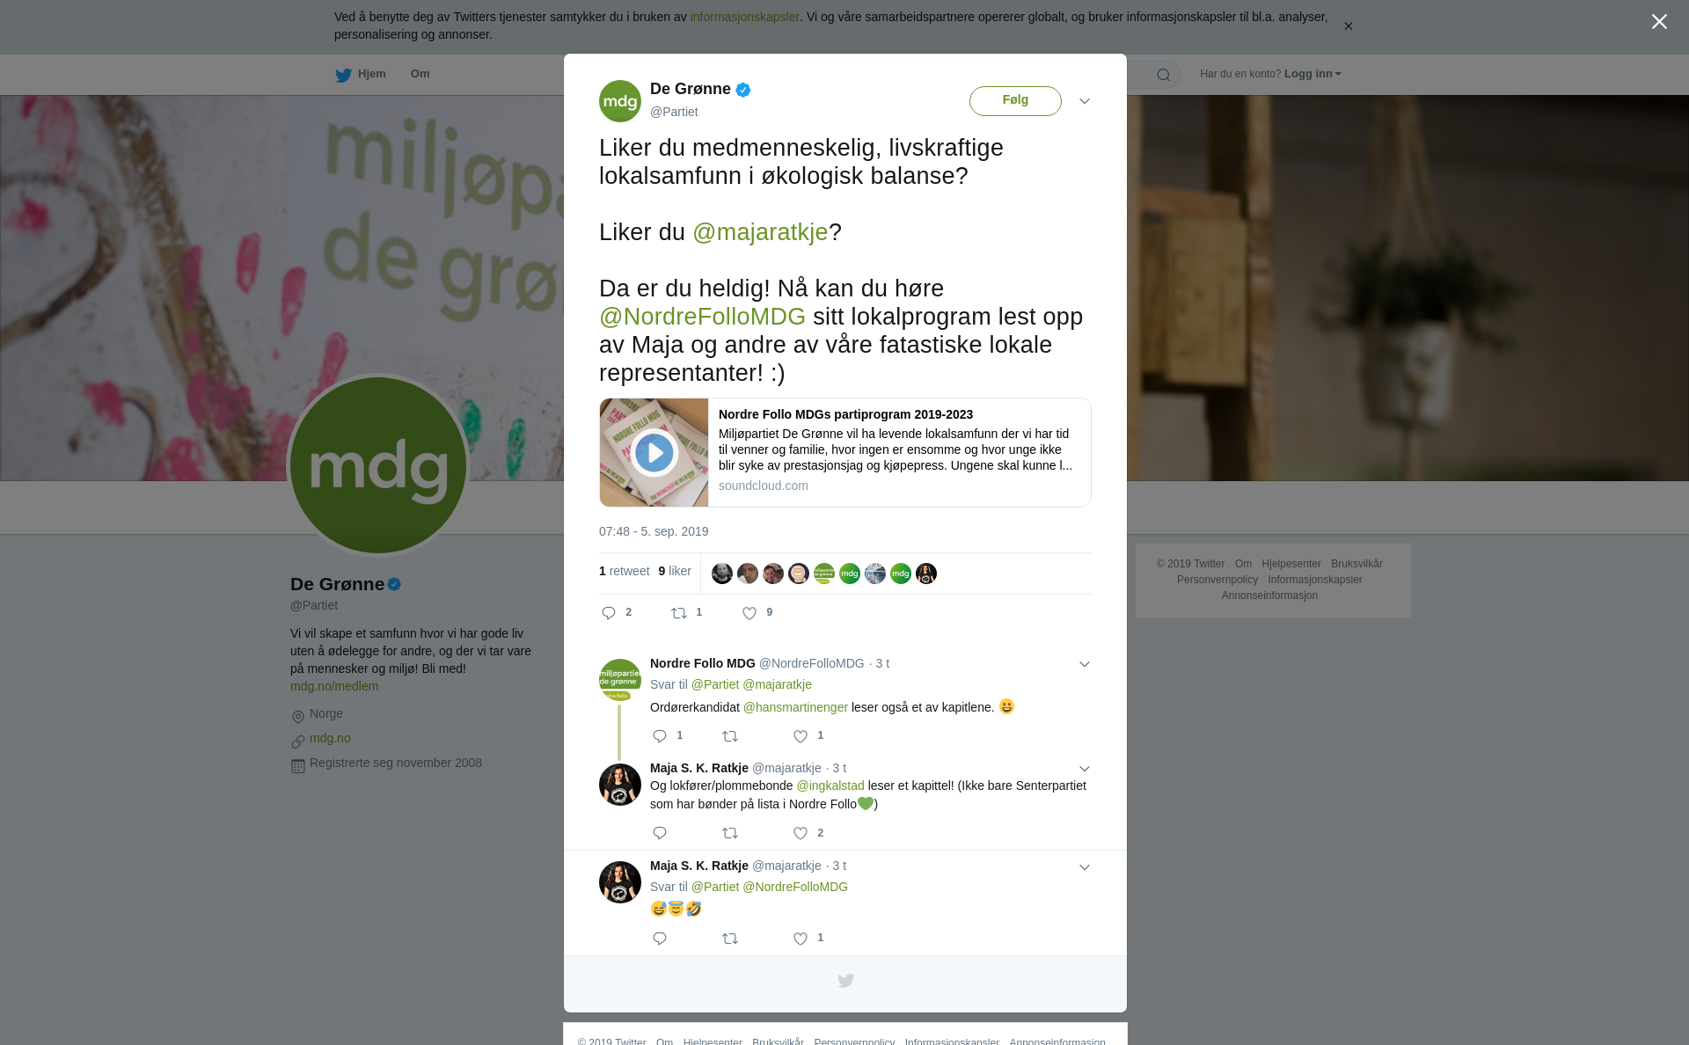Viewport: 1689px width, 1045px height.
Task: Dismiss the cookie notice banner
Action: (1348, 26)
